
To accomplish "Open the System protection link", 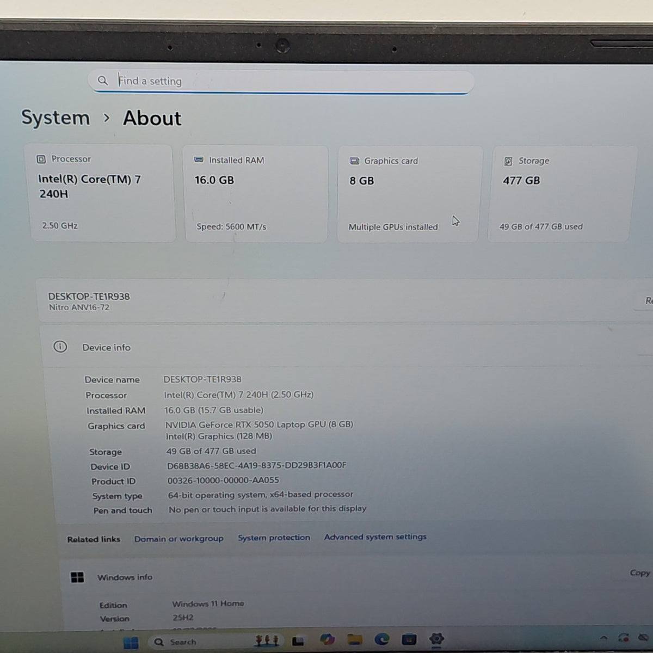I will point(274,538).
